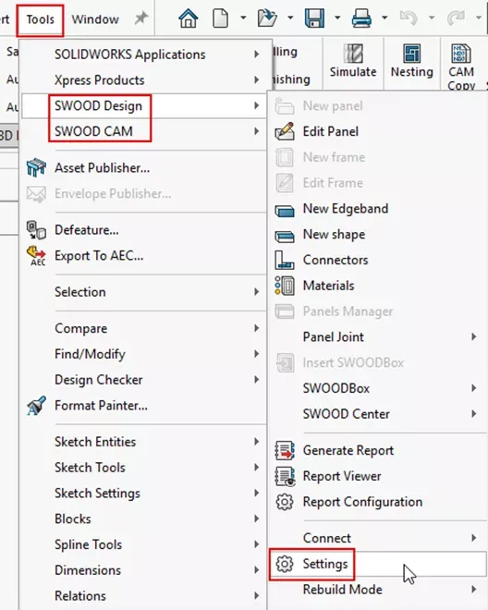This screenshot has height=610, width=488.
Task: Click the Save floppy disk icon
Action: click(x=314, y=18)
